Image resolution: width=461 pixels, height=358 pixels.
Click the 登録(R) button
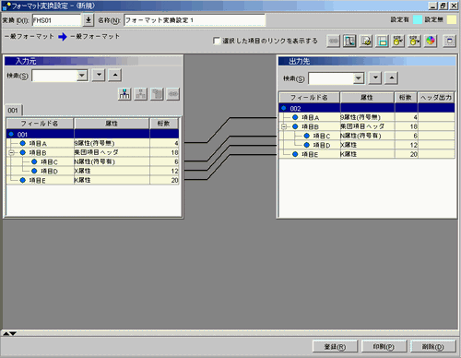335,347
